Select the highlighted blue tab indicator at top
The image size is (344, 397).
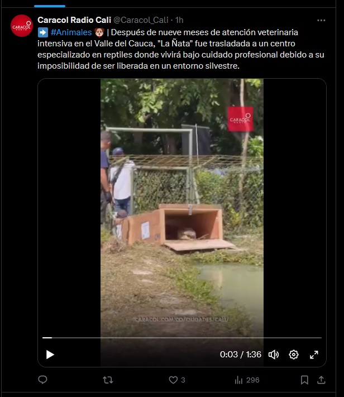(50, 6)
